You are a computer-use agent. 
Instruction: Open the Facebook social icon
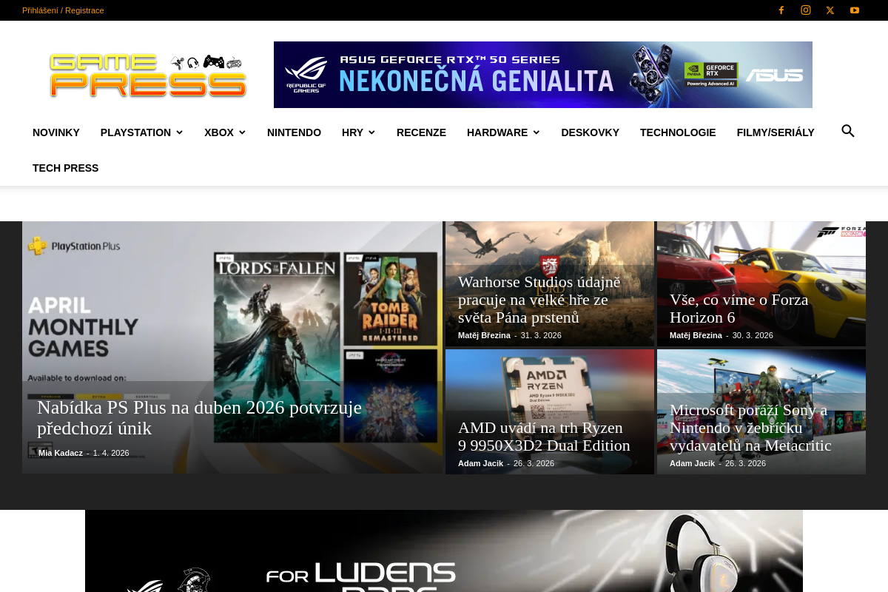(x=781, y=10)
